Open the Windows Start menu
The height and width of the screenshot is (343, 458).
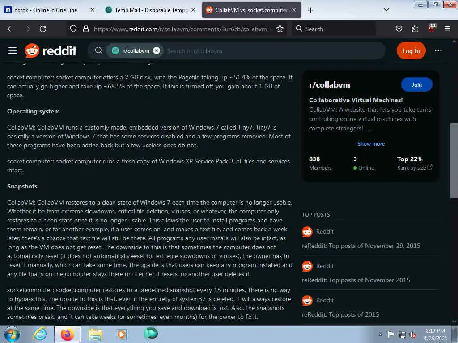(12, 334)
